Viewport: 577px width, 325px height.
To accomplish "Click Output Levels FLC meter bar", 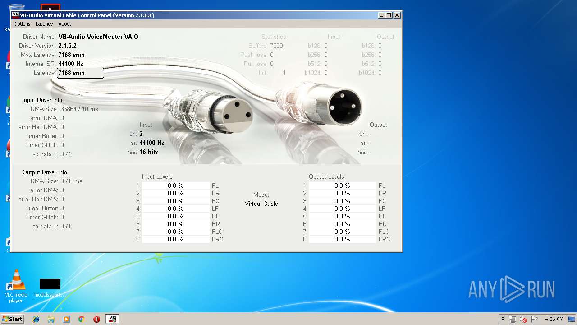I will coord(343,232).
